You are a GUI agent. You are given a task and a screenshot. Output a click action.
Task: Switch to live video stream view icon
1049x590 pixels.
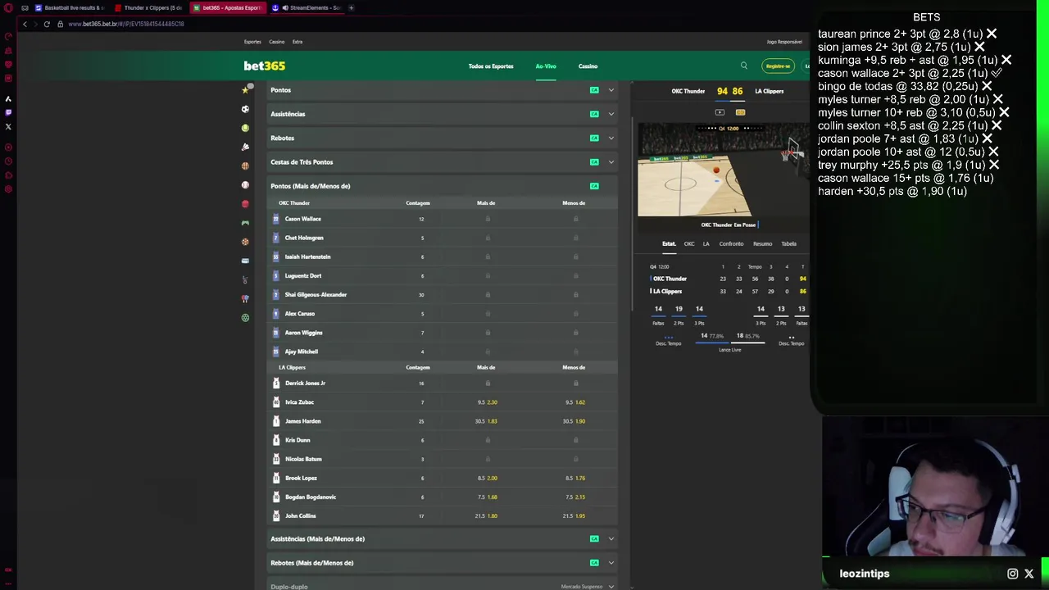coord(720,112)
